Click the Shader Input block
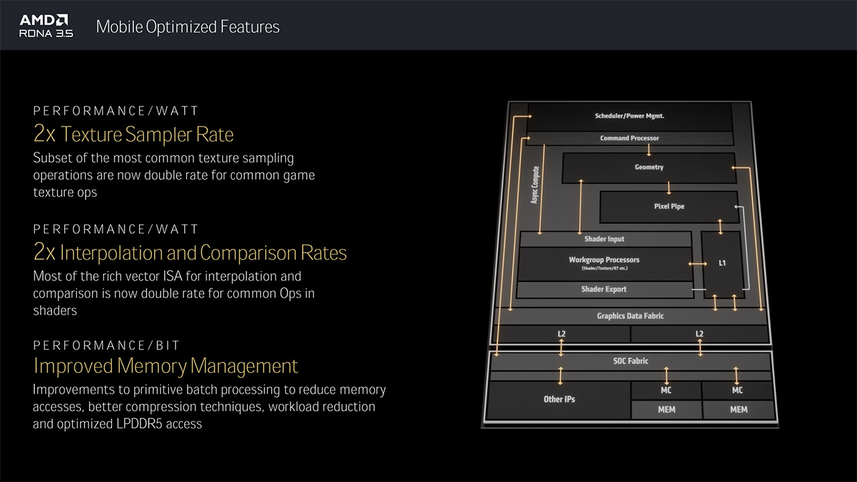 pos(604,239)
